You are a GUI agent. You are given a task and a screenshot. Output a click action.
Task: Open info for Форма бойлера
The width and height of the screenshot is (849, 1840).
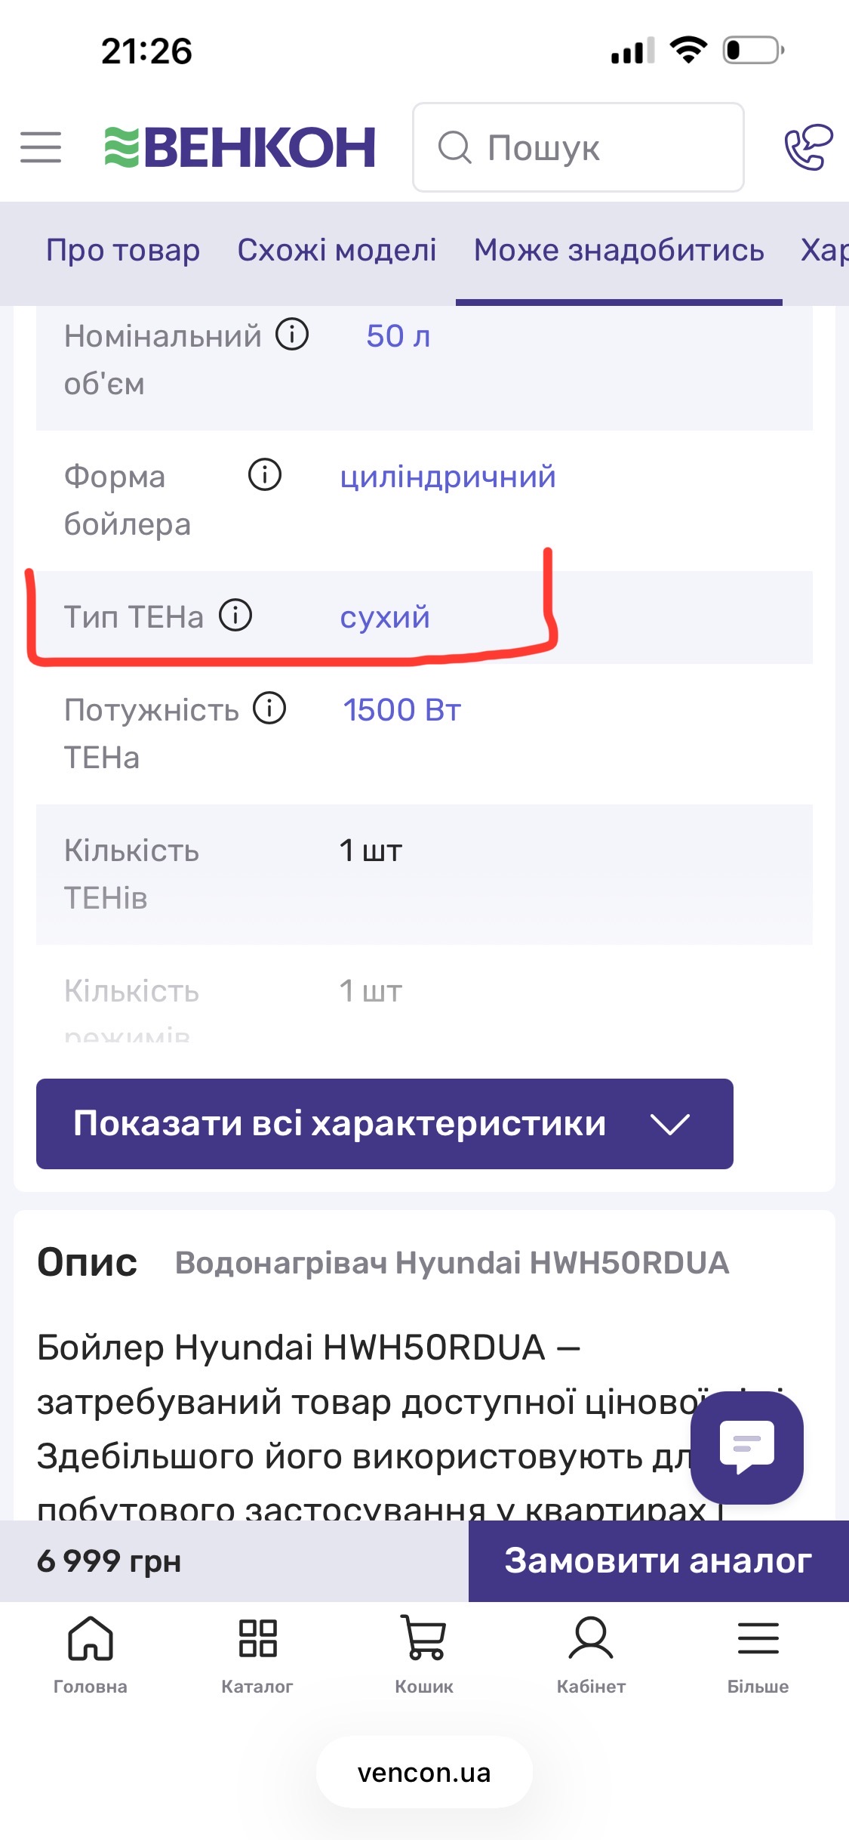(265, 474)
